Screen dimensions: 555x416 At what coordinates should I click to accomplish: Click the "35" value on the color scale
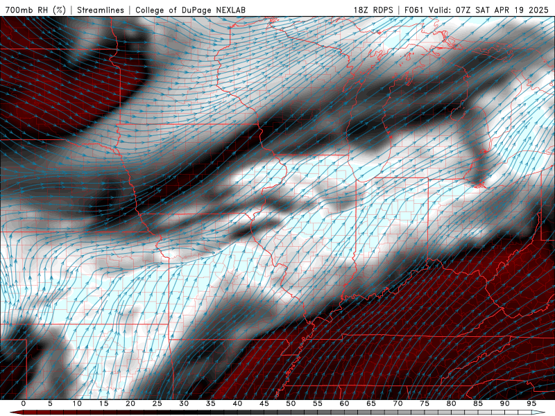(211, 404)
